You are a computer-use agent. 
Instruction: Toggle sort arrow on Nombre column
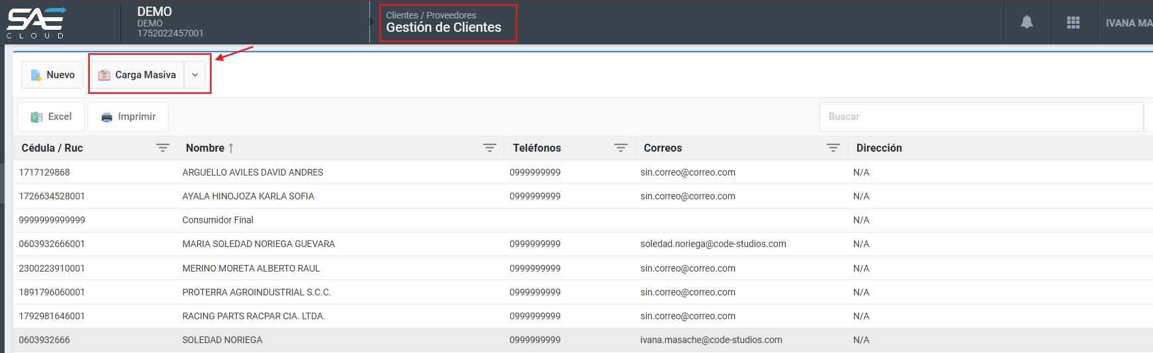(231, 148)
